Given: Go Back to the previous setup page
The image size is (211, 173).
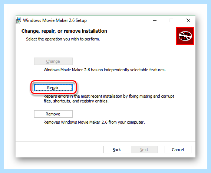Looking at the screenshot, I should click(117, 150).
